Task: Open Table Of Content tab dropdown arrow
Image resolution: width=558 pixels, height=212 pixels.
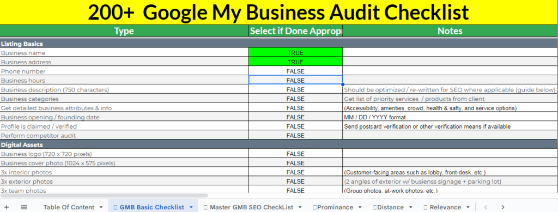Action: tap(101, 208)
